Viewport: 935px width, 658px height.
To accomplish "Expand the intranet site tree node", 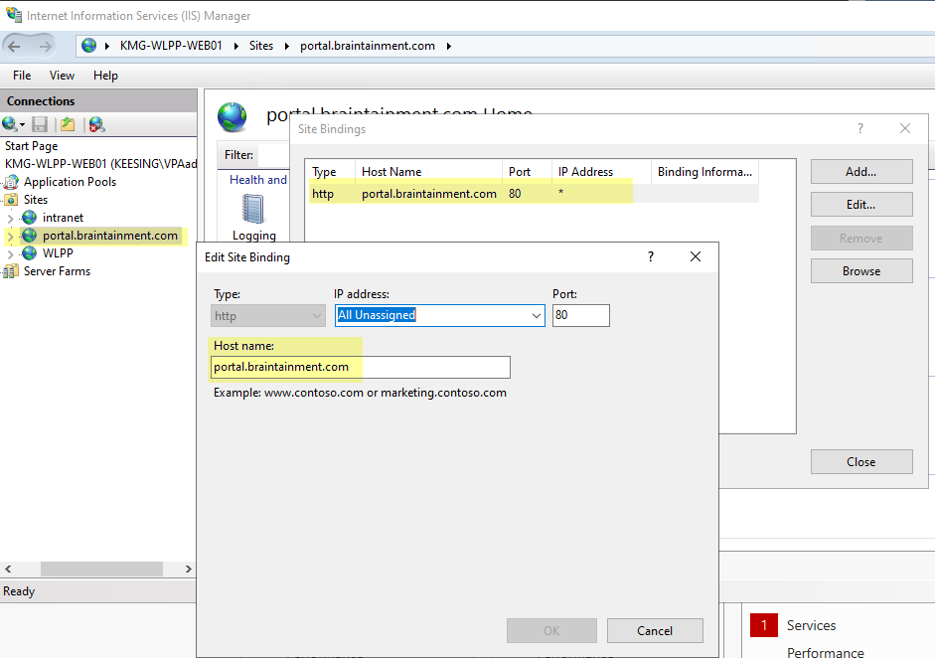I will tap(10, 218).
